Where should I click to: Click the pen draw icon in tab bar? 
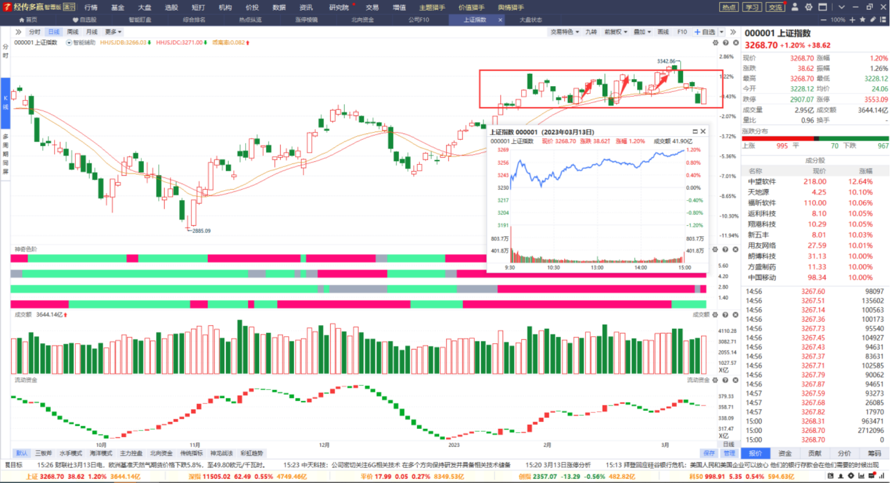(x=873, y=20)
